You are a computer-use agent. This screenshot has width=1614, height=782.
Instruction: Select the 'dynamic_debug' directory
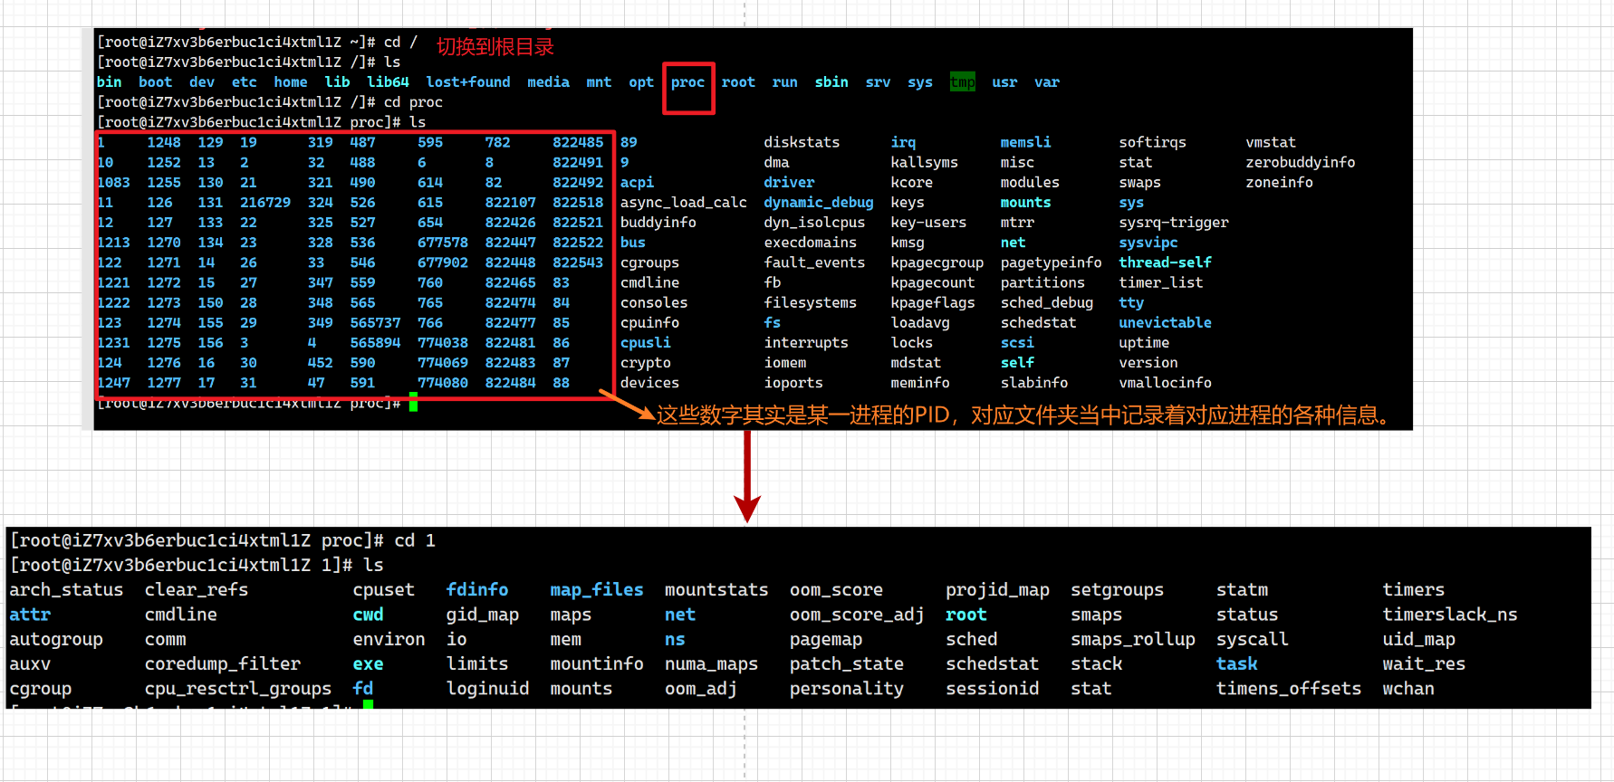[819, 203]
